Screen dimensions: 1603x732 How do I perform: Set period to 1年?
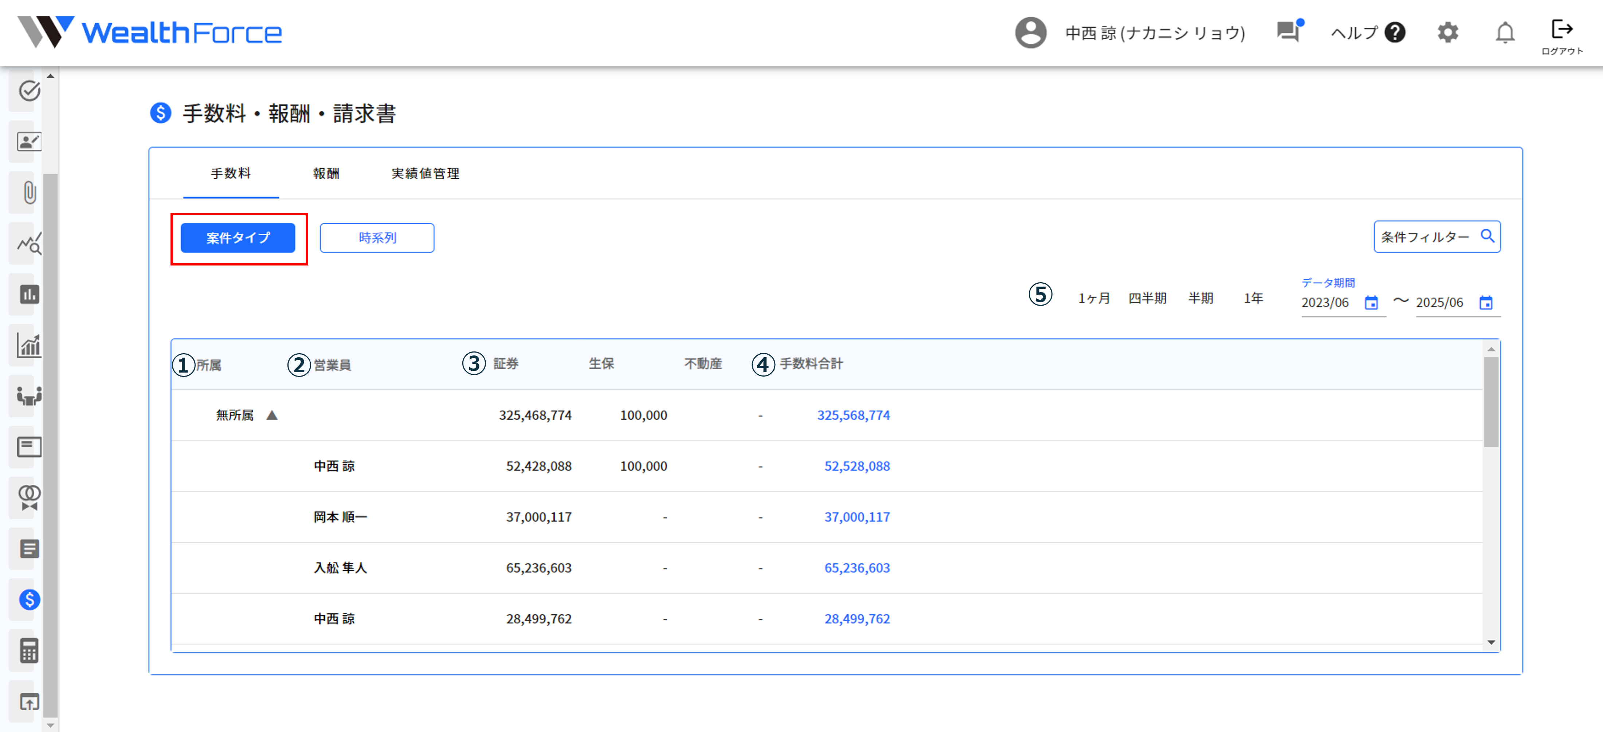click(x=1253, y=299)
